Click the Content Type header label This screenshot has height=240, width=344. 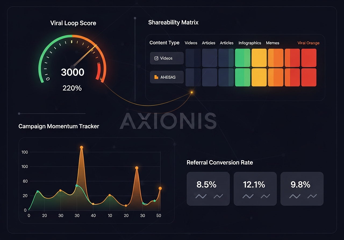coord(164,43)
